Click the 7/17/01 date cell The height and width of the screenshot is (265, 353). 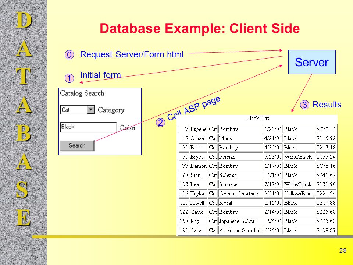point(273,184)
